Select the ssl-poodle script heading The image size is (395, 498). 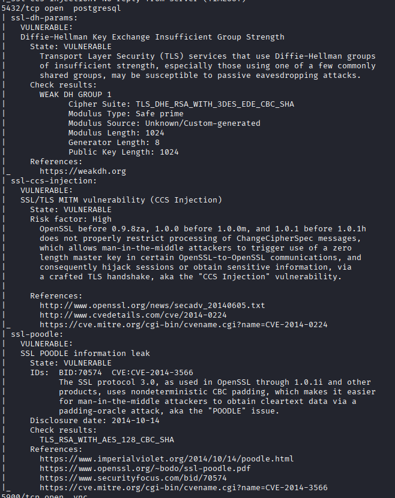pos(37,334)
